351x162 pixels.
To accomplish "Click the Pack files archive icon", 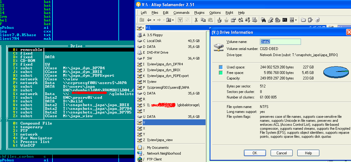I will [219, 20].
